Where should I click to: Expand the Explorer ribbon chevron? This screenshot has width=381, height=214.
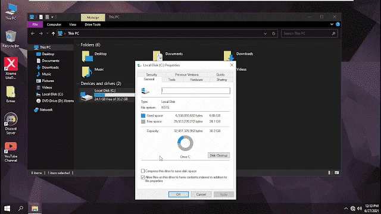click(332, 24)
